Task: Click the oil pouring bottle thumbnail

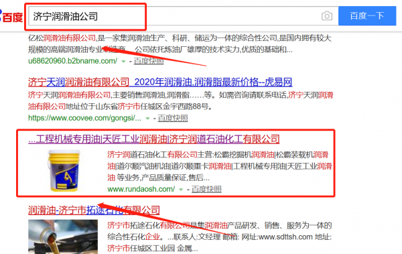Action: point(63,237)
